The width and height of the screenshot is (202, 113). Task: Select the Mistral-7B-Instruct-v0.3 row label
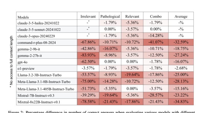tap(36, 96)
